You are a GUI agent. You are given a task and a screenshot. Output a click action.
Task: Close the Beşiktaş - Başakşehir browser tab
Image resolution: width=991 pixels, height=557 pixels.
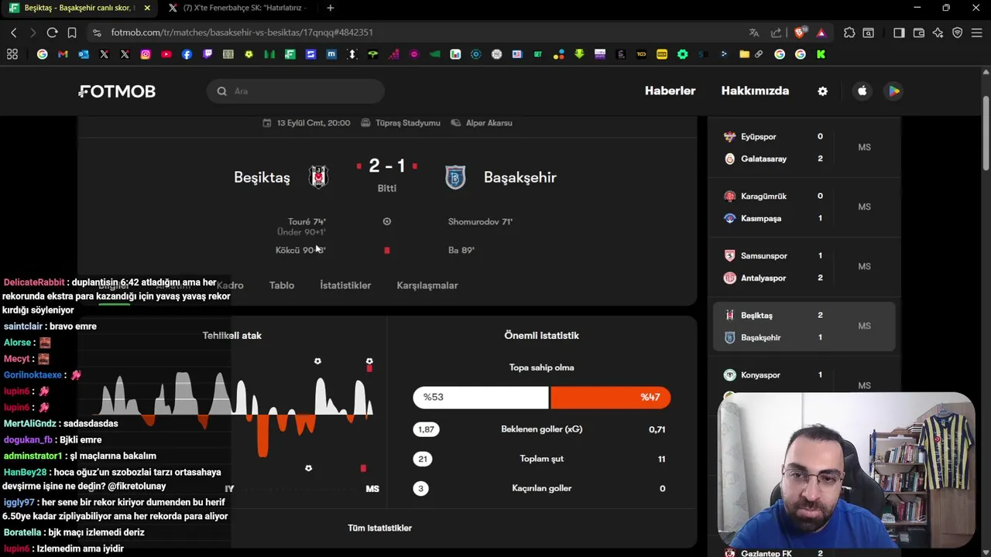click(147, 8)
